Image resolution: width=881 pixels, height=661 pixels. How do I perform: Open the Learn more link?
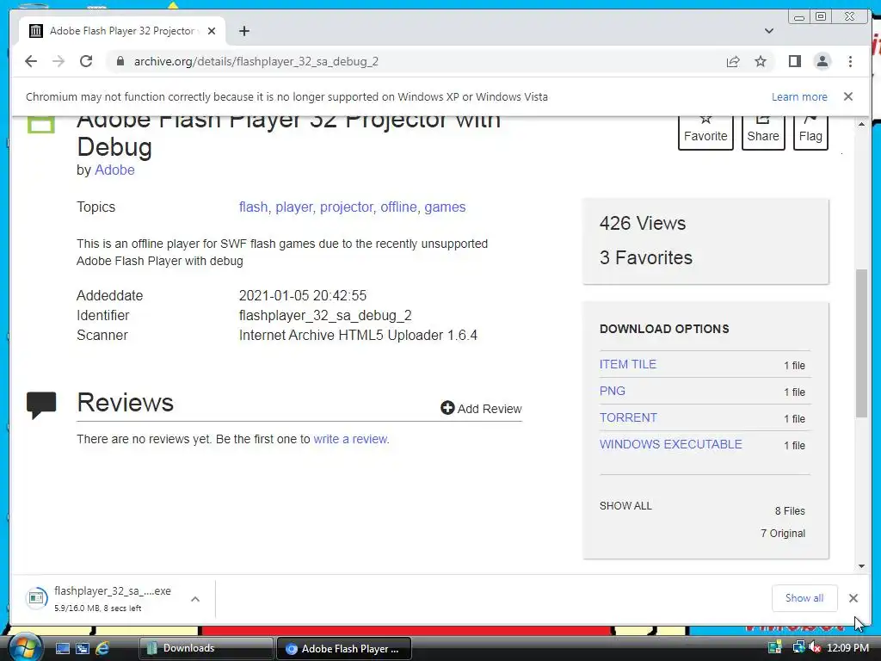coord(799,96)
